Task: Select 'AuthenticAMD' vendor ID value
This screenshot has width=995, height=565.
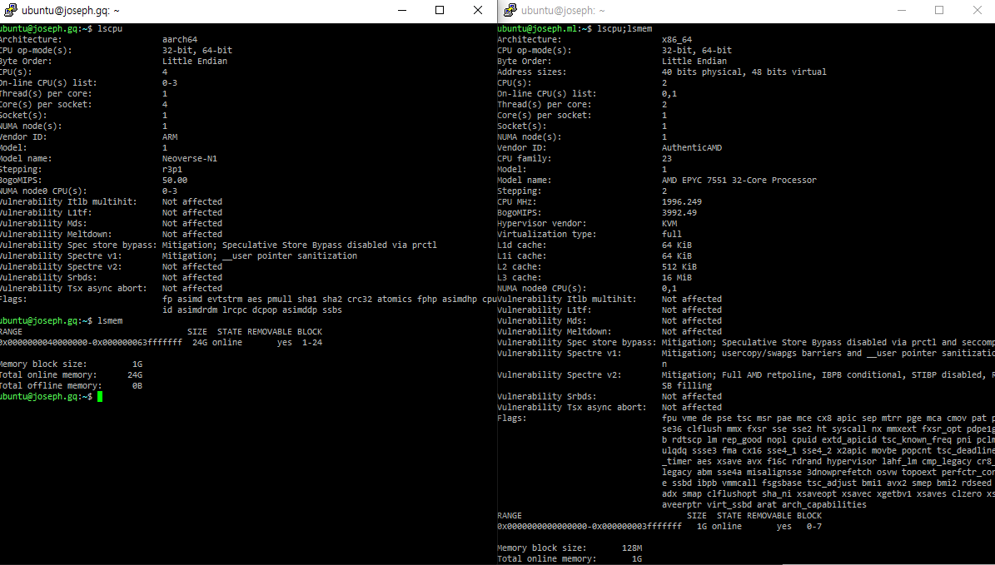Action: click(692, 148)
